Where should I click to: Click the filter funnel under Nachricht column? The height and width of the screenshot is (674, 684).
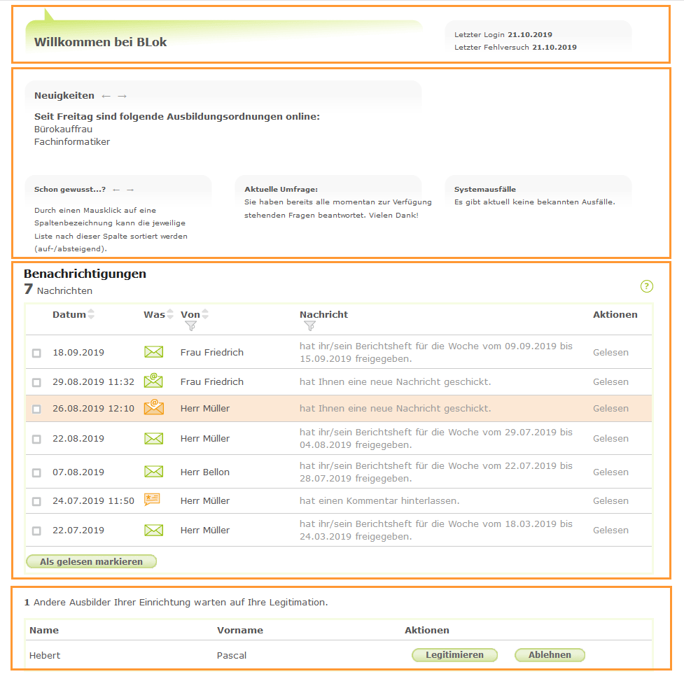click(x=309, y=325)
